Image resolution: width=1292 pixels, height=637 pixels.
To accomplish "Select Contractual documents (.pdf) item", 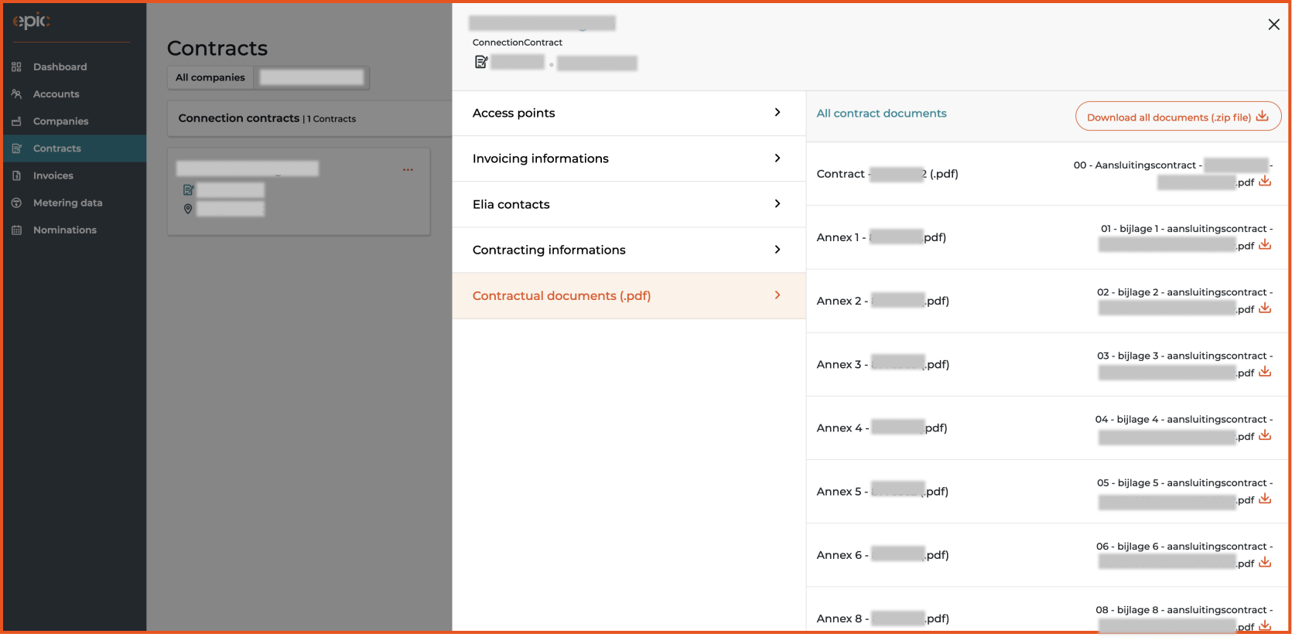I will (x=629, y=296).
